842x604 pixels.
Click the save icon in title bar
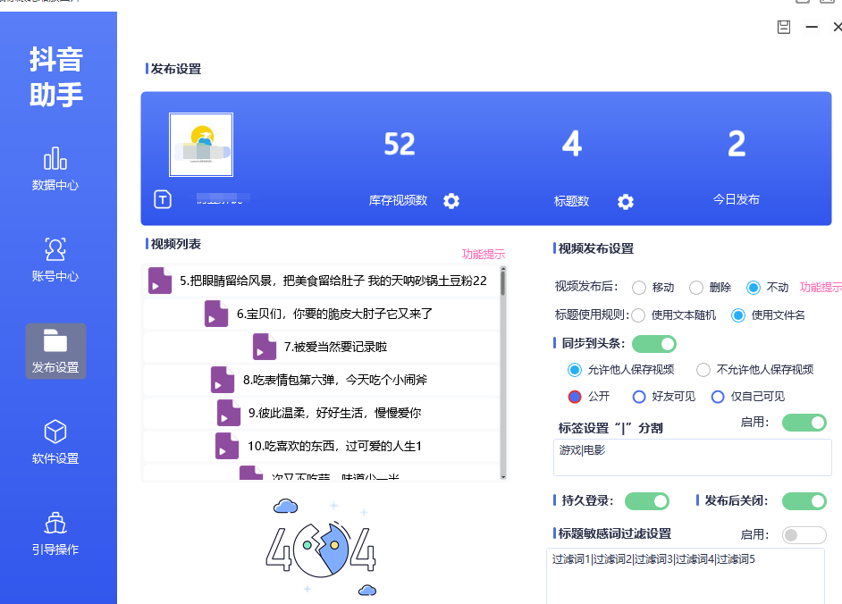[783, 27]
